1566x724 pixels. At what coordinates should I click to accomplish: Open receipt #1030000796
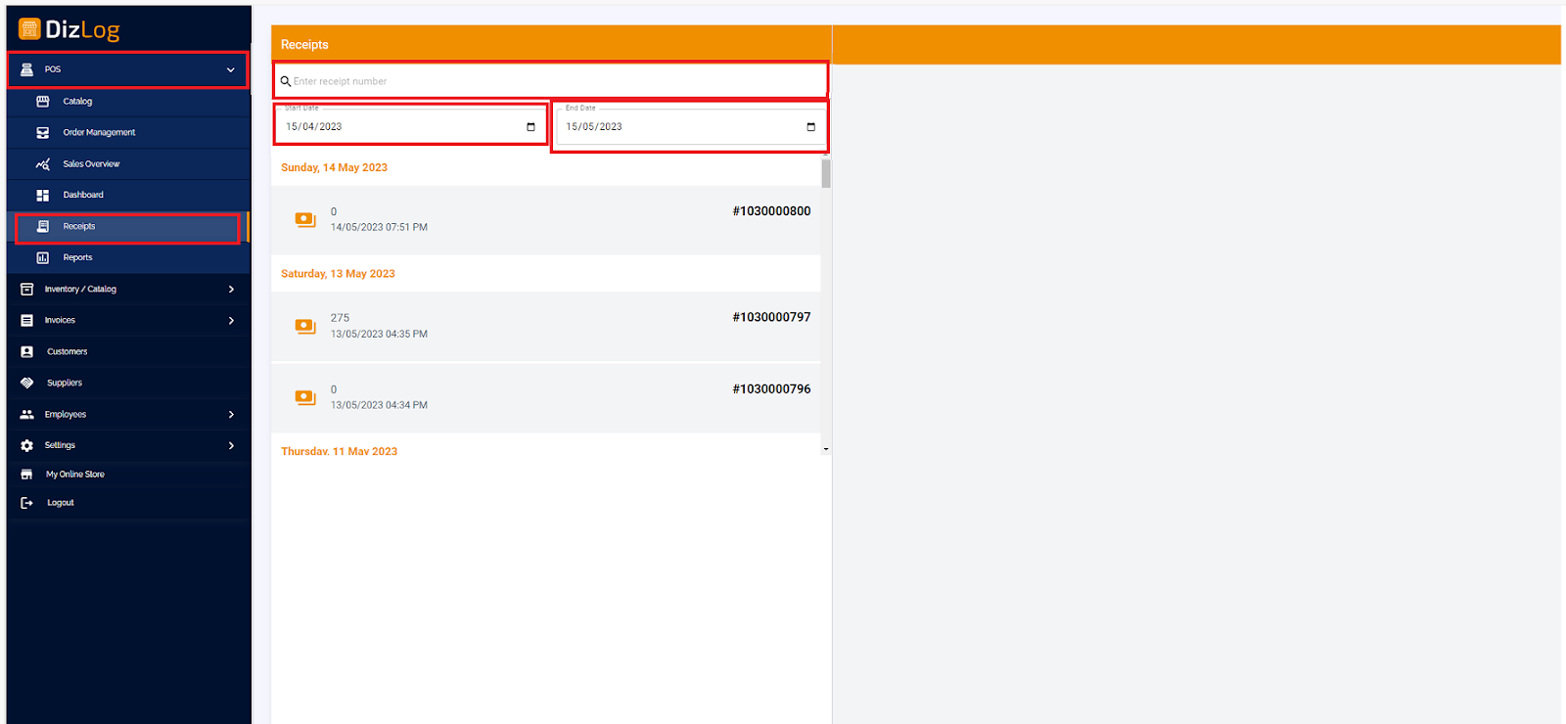[x=546, y=398]
